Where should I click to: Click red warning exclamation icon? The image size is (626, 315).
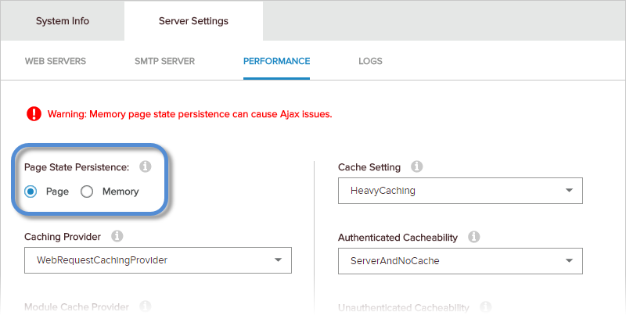34,113
